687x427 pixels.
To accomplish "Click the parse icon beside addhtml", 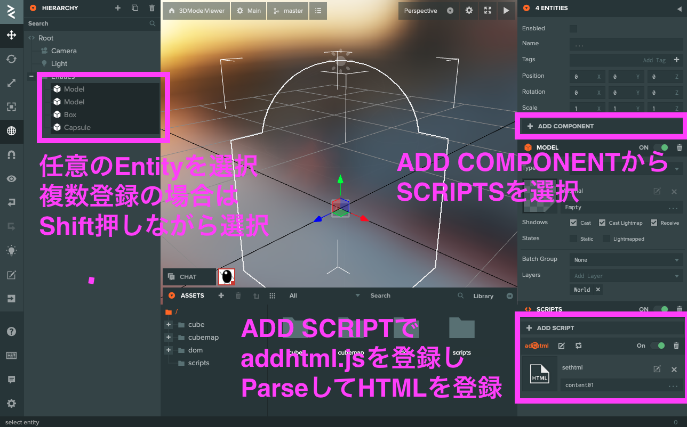I will click(579, 346).
